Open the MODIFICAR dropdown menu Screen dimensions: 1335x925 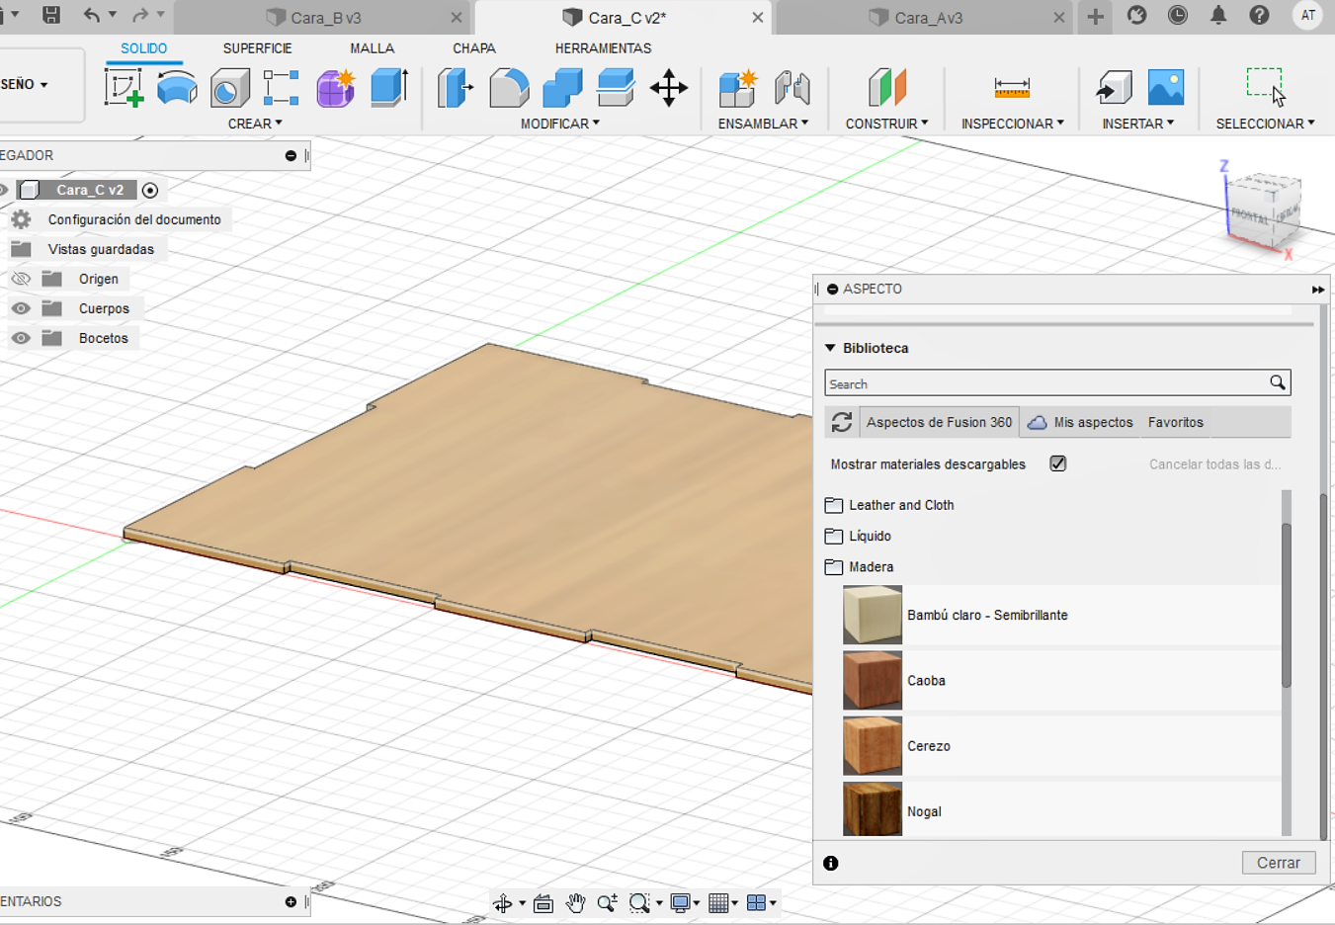(560, 124)
